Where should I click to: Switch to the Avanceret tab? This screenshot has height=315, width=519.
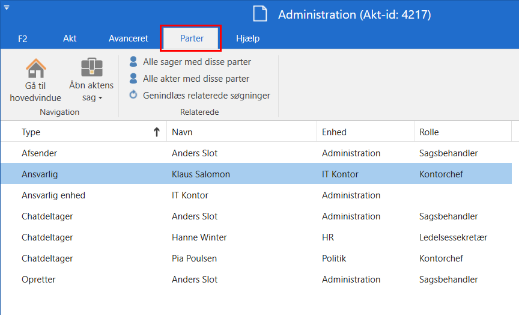tap(128, 38)
